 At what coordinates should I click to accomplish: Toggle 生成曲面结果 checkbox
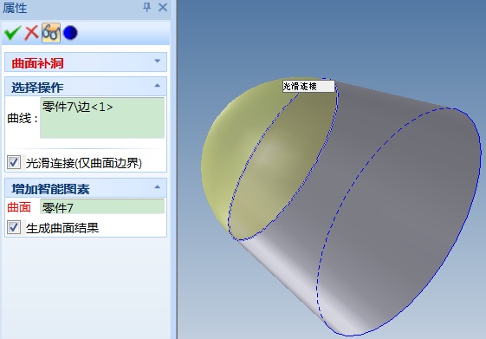[x=14, y=227]
